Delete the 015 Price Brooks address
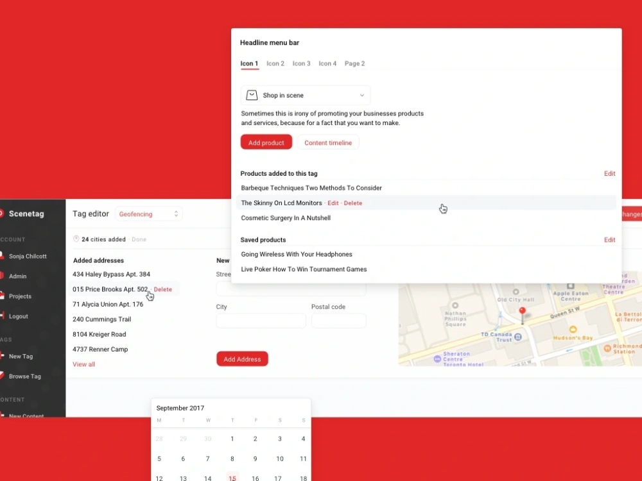This screenshot has width=642, height=481. [x=163, y=289]
